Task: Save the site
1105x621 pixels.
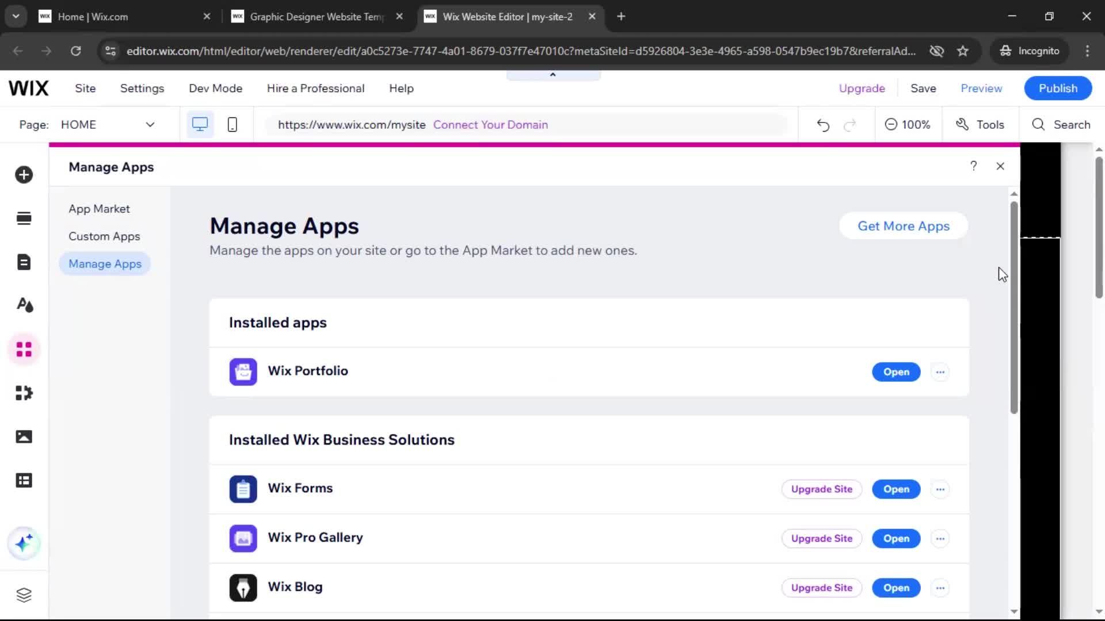Action: [923, 89]
